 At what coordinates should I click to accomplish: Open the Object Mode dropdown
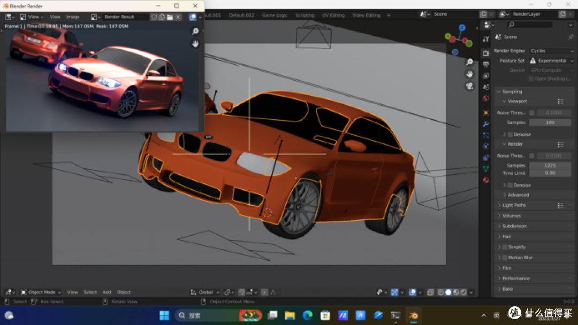click(41, 292)
